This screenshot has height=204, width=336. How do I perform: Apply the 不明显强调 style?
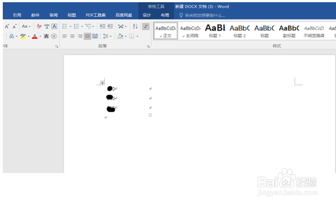click(314, 31)
